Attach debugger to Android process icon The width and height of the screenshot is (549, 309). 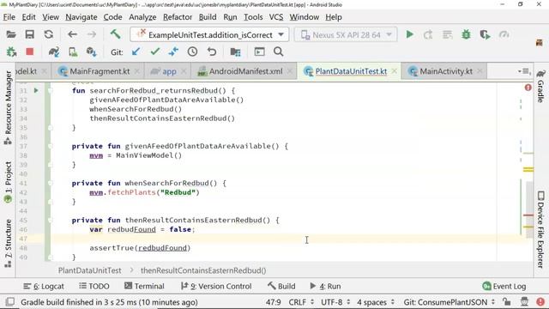click(11, 52)
